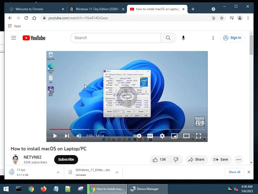Open the Apps bookmark shortcut

pos(15,26)
